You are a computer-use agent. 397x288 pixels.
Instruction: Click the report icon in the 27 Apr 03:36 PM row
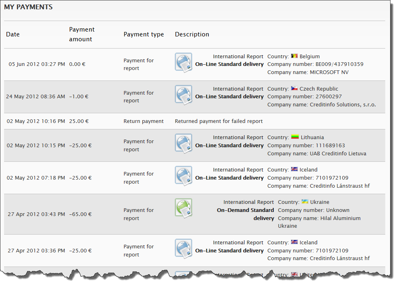coord(183,248)
